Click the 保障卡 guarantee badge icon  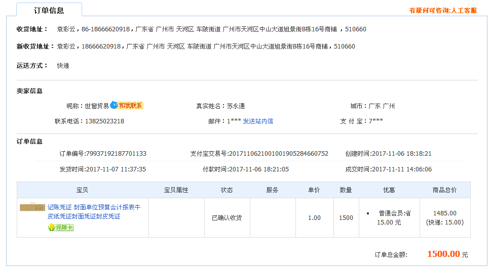click(x=61, y=228)
